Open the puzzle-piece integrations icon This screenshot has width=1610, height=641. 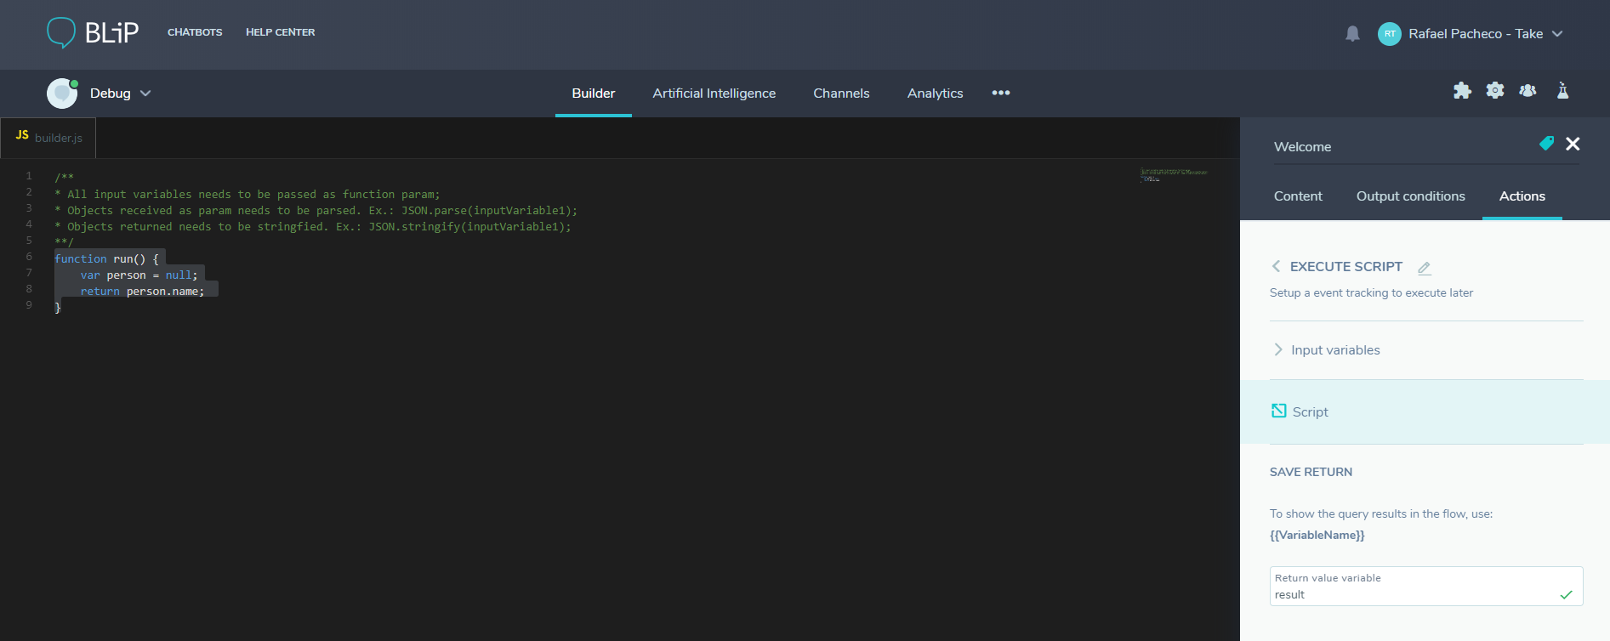pyautogui.click(x=1462, y=91)
